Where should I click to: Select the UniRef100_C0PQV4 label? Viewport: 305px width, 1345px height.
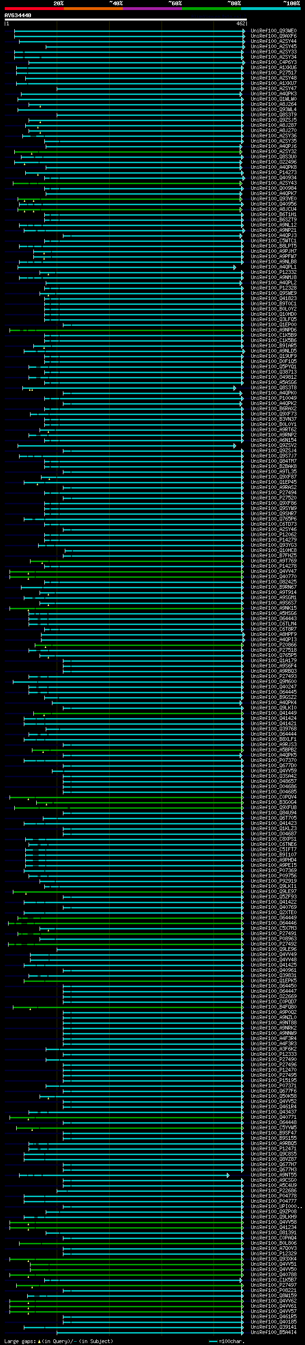click(274, 797)
